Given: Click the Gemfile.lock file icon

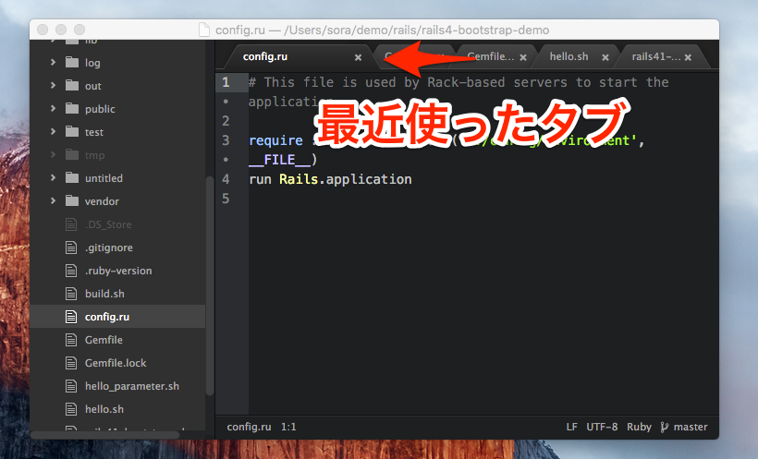Looking at the screenshot, I should pyautogui.click(x=71, y=363).
